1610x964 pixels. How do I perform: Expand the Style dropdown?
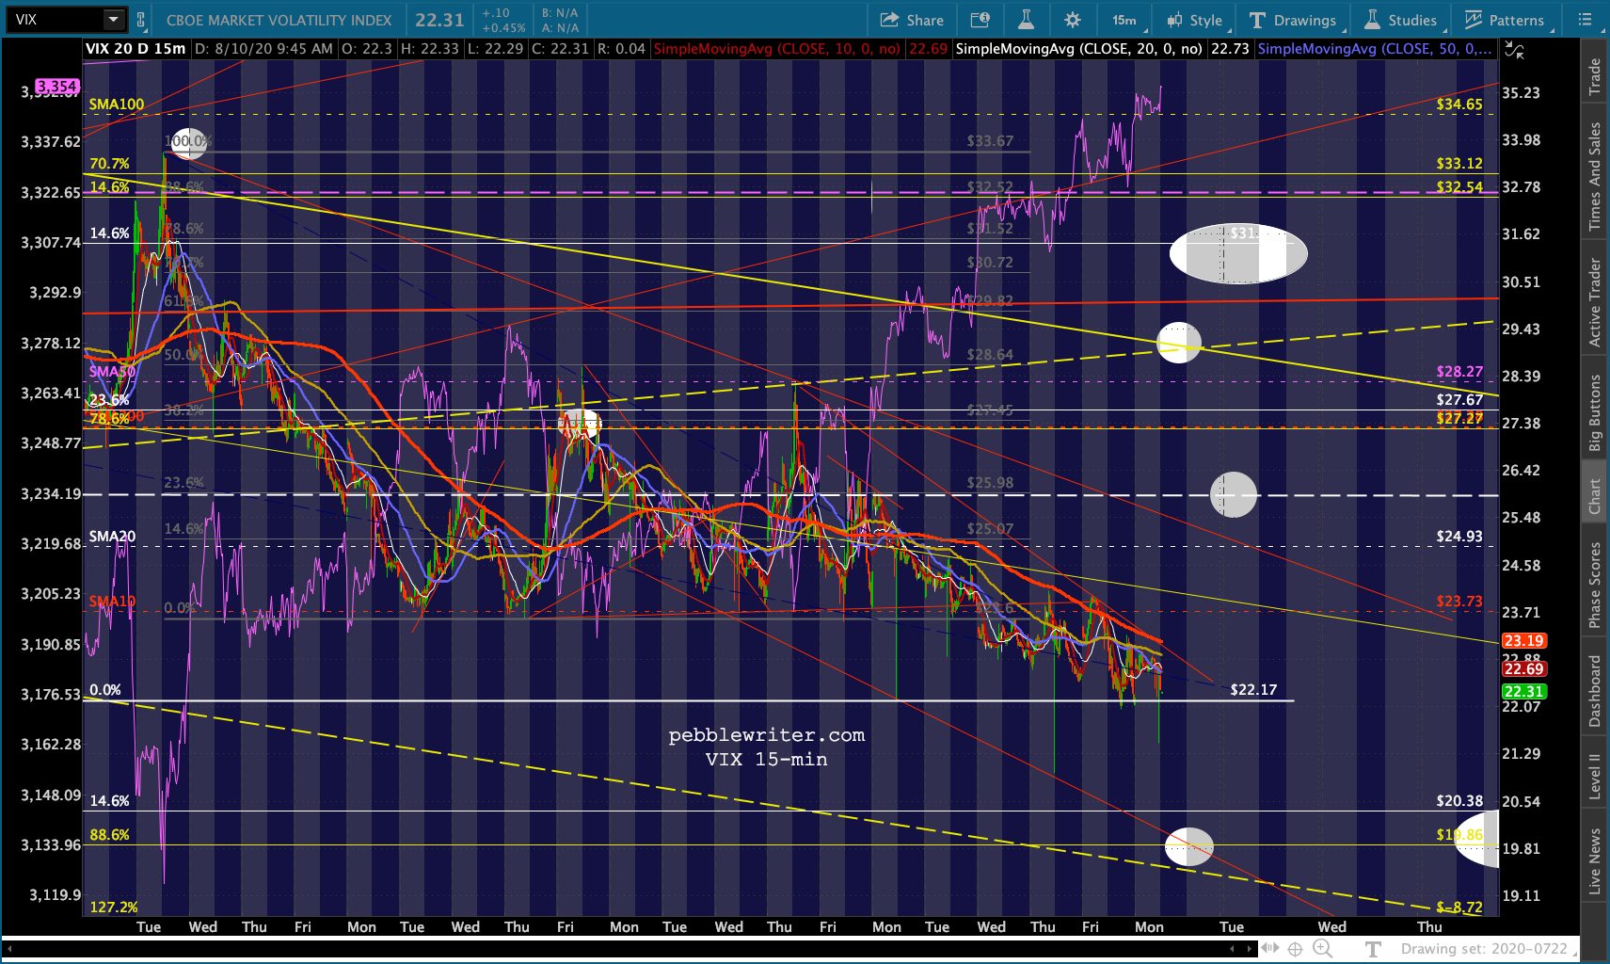click(x=1195, y=20)
